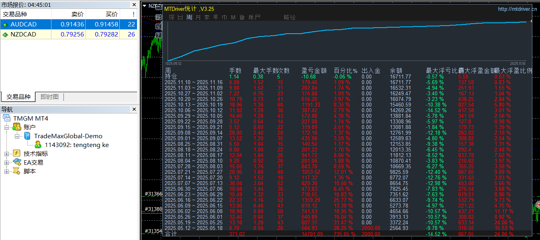Image resolution: width=540 pixels, height=240 pixels.
Task: Click the 合计 total row label
Action: tap(171, 234)
